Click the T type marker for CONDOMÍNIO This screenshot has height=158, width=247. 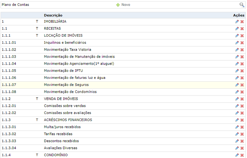[37, 155]
